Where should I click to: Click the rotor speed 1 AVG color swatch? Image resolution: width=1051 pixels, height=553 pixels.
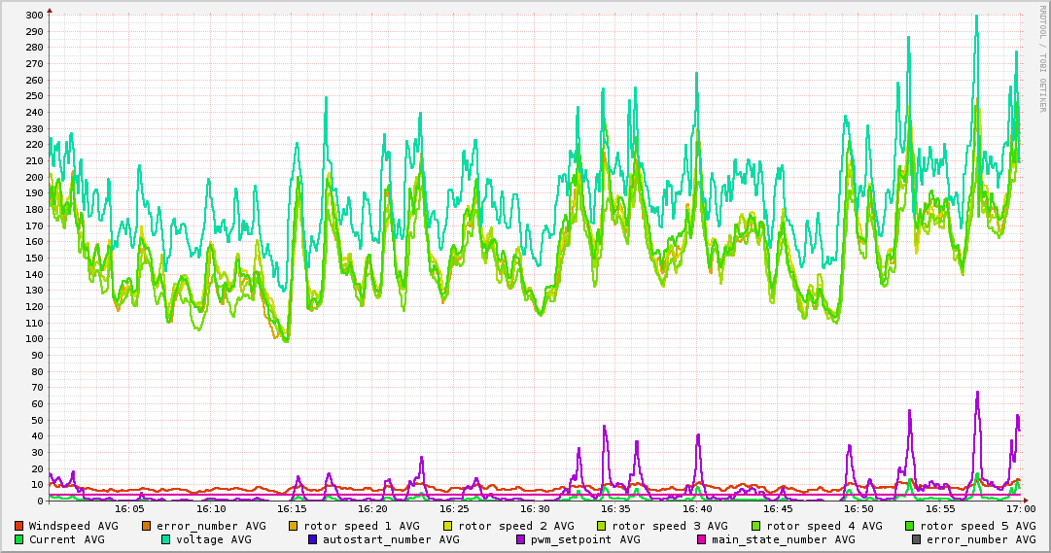[x=293, y=526]
